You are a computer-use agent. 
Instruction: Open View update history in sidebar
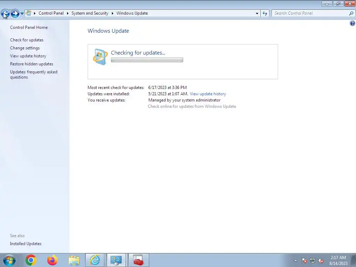point(28,56)
